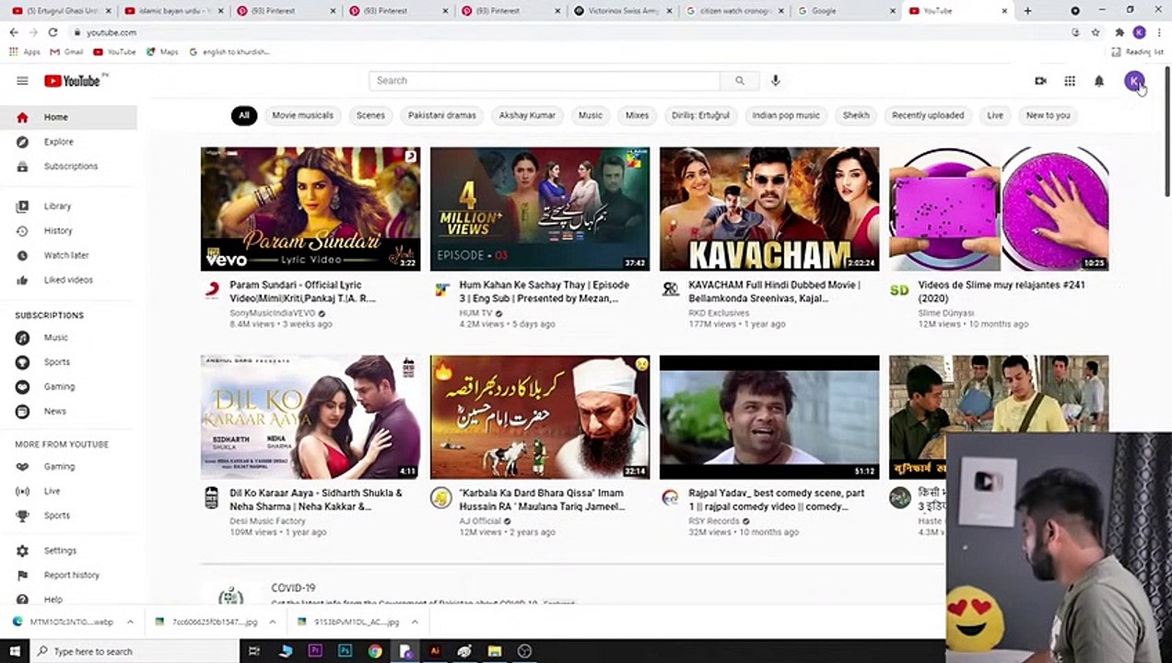
Task: Open the Rajpal Yadav comedy thumbnail
Action: click(x=769, y=417)
